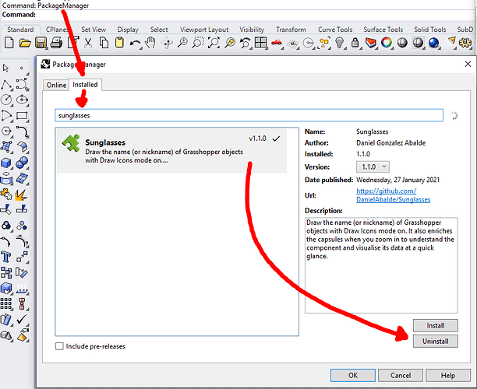Viewport: 477px width, 389px height.
Task: Click the Paste clipboard icon
Action: click(119, 43)
